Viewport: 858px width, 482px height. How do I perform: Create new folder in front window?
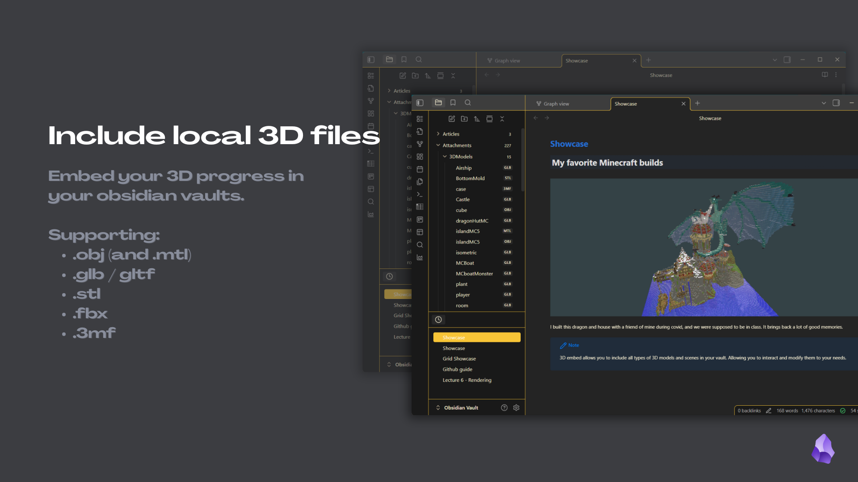point(464,119)
